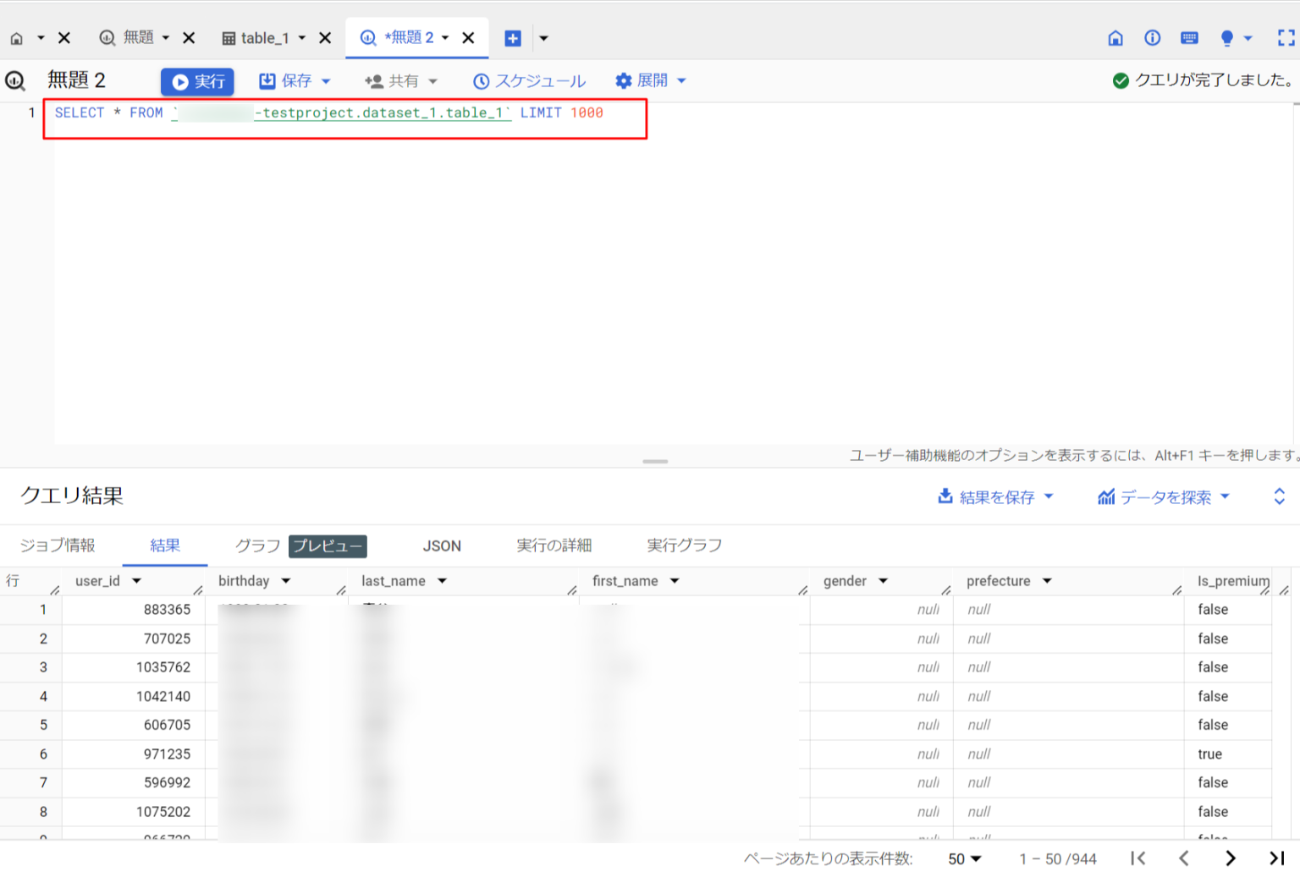1300x877 pixels.
Task: Enter fullscreen mode with the expand icon
Action: pyautogui.click(x=1285, y=37)
